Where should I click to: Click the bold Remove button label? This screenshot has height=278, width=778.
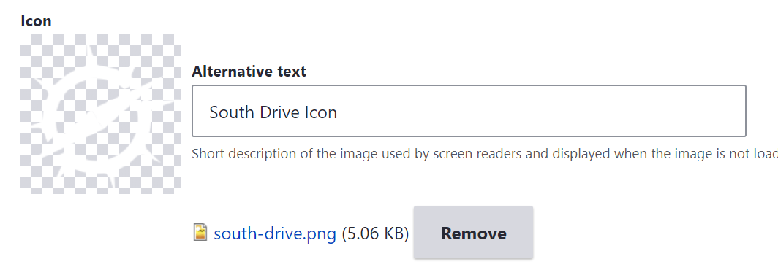(x=473, y=233)
